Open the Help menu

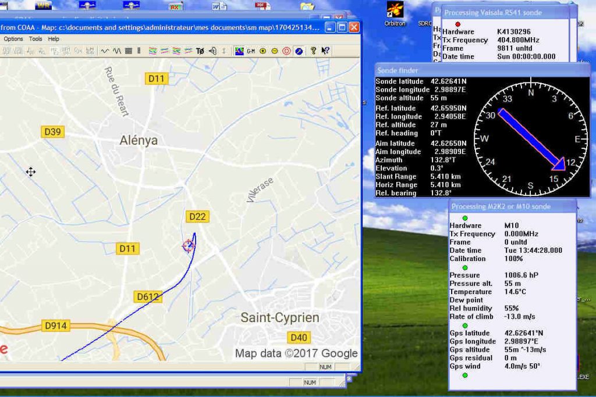pos(54,39)
